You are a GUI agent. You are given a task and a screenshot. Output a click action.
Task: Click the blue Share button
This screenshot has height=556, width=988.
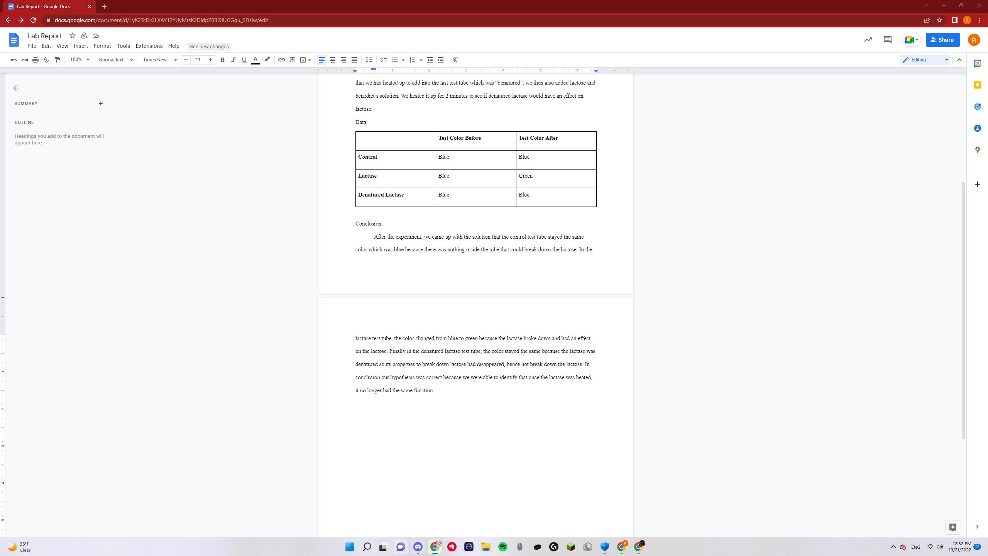tap(942, 40)
